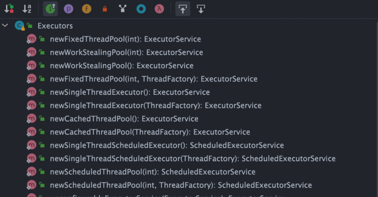Select newSingleThreadExecutor() method
Viewport: 378px width, 197px height.
tap(130, 92)
